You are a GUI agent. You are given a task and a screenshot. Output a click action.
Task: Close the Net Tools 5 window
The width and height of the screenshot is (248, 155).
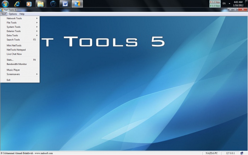pos(243,10)
